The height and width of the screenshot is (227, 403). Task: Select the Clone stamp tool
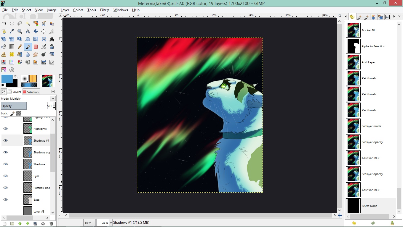4,54
